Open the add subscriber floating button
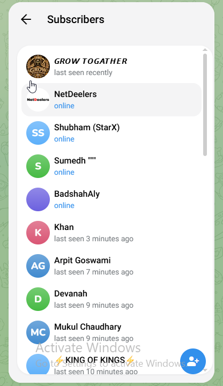The width and height of the screenshot is (223, 386). click(193, 361)
